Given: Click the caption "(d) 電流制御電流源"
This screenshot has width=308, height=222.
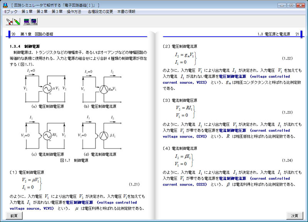Looking at the screenshot, I should [x=100, y=154].
